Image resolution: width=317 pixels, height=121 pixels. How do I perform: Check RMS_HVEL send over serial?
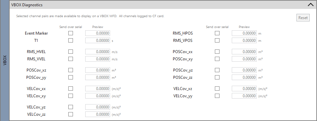pos(71,52)
